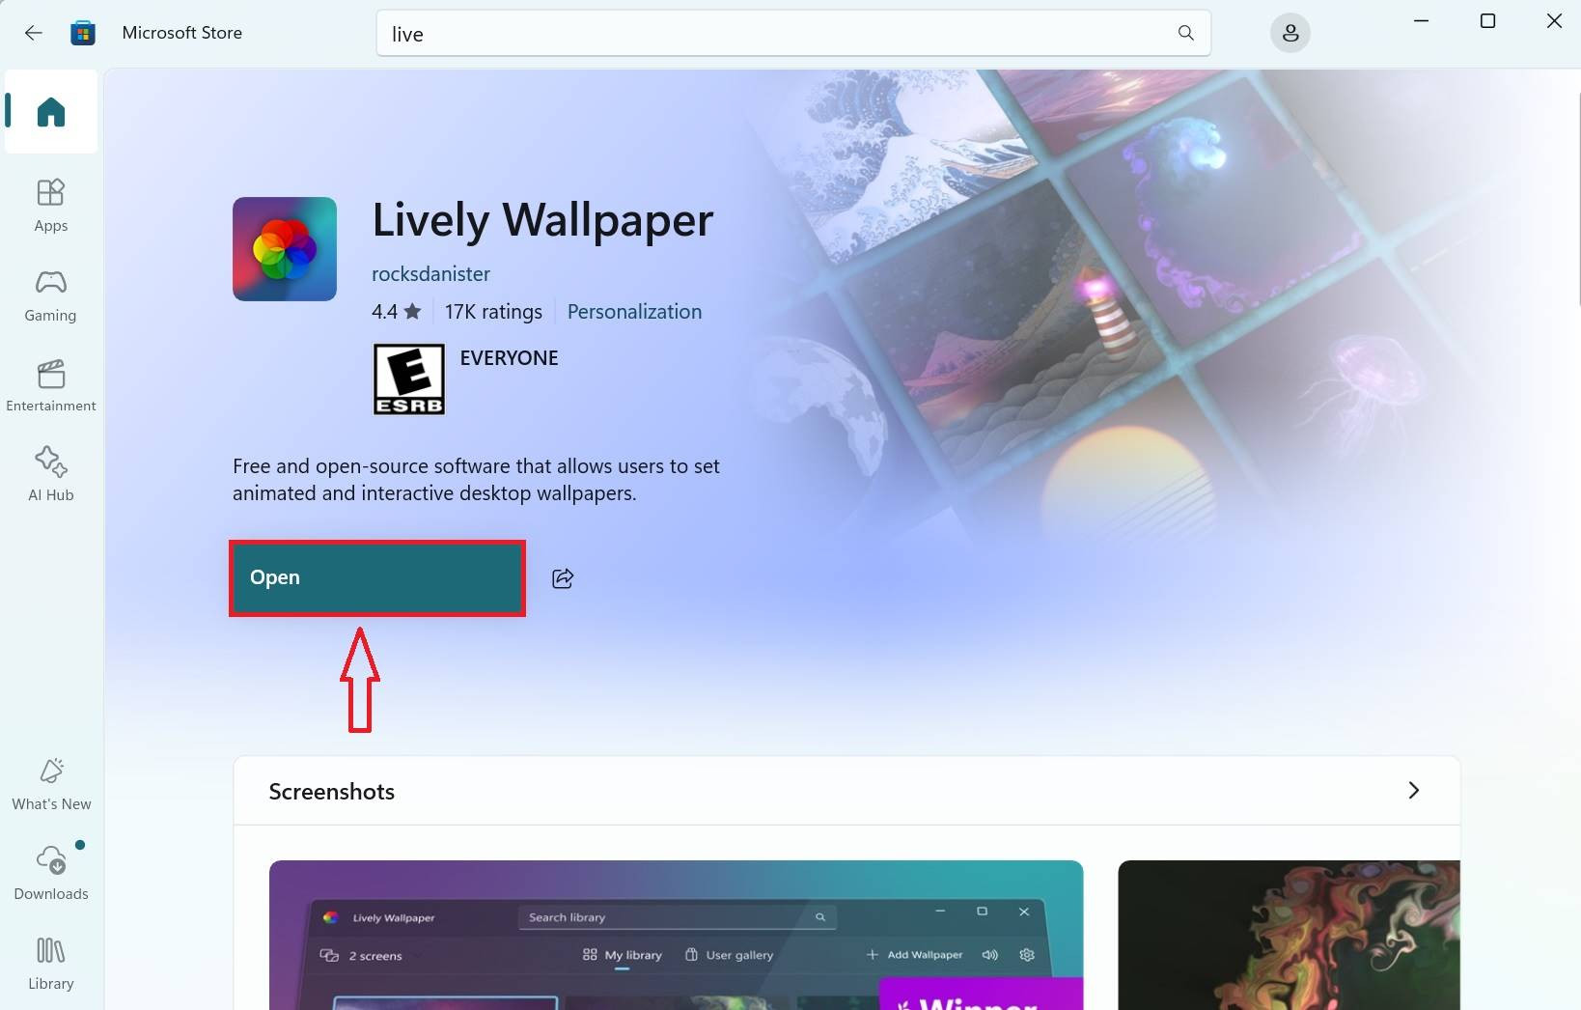Viewport: 1581px width, 1010px height.
Task: Open the Apps section
Action: point(51,206)
